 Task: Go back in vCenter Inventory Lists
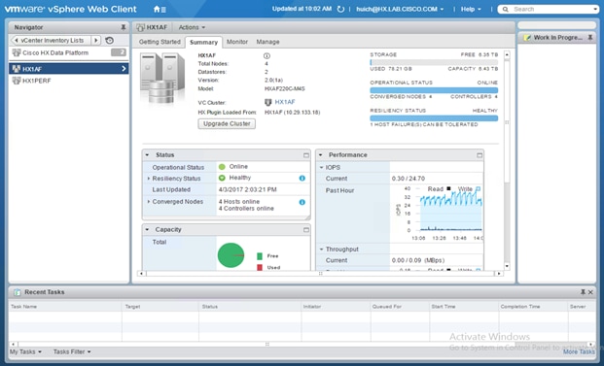[x=17, y=41]
